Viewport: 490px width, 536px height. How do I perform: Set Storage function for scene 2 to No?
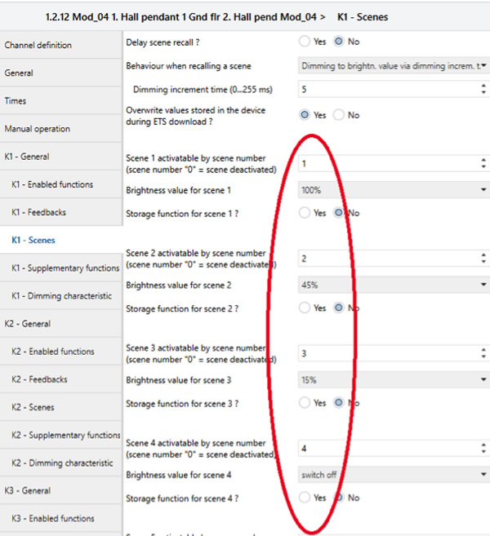pyautogui.click(x=338, y=308)
